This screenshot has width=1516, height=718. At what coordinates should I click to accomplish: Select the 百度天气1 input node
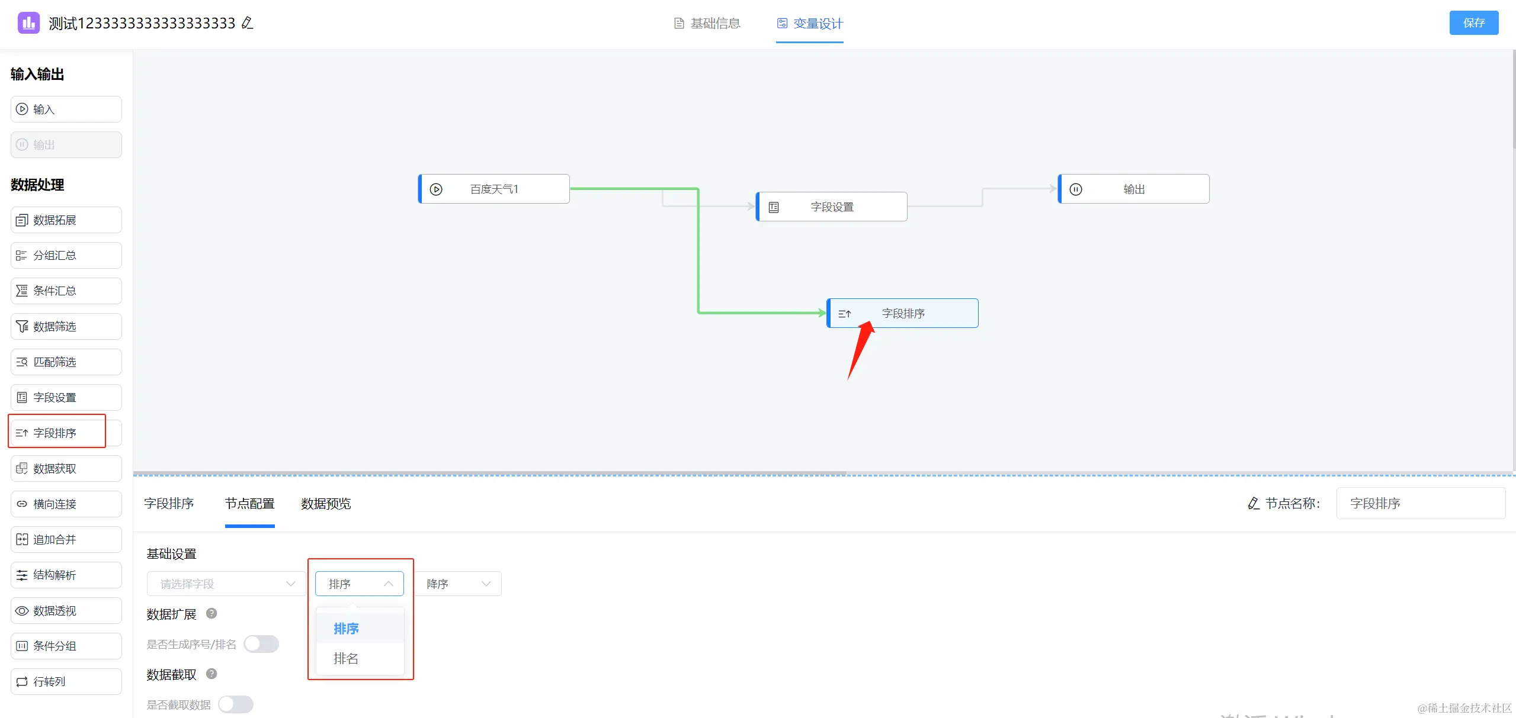pyautogui.click(x=494, y=189)
